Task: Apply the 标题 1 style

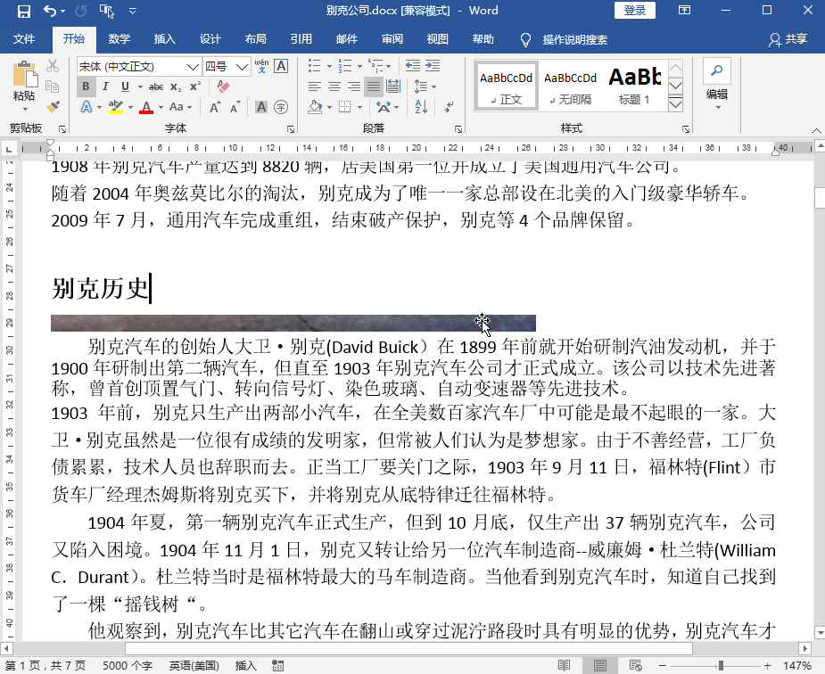Action: pyautogui.click(x=635, y=85)
